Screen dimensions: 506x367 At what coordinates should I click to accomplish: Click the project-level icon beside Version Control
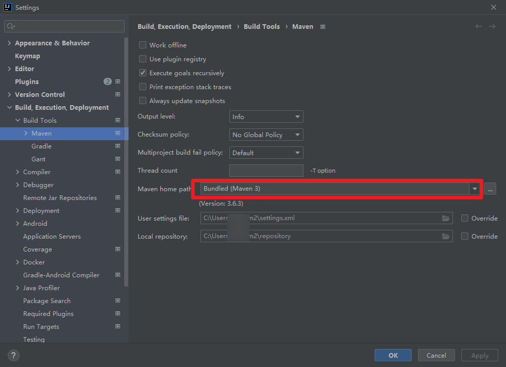pyautogui.click(x=118, y=94)
